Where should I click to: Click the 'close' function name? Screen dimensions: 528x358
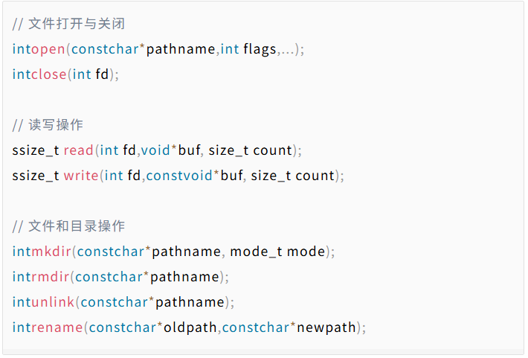[x=49, y=74]
